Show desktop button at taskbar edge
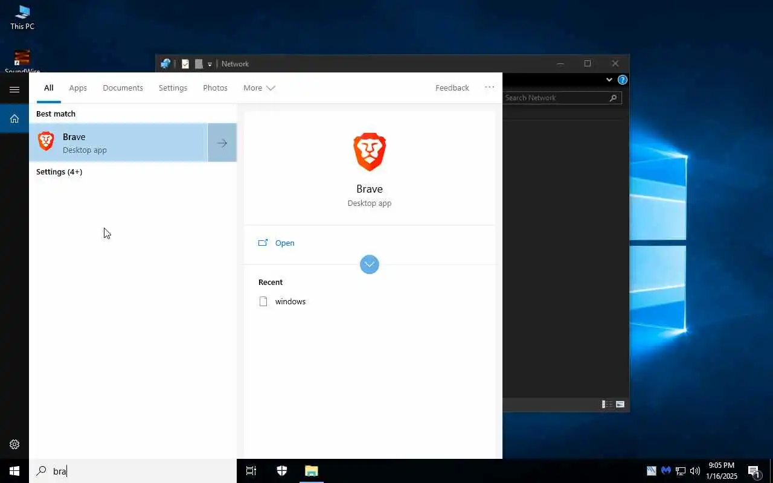773x483 pixels. 771,471
